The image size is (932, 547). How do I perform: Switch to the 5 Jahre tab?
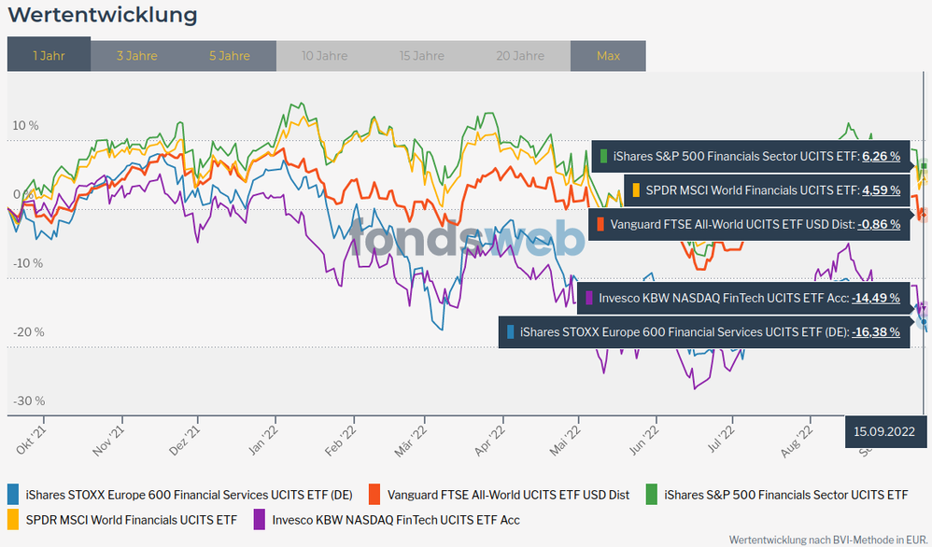pos(230,56)
